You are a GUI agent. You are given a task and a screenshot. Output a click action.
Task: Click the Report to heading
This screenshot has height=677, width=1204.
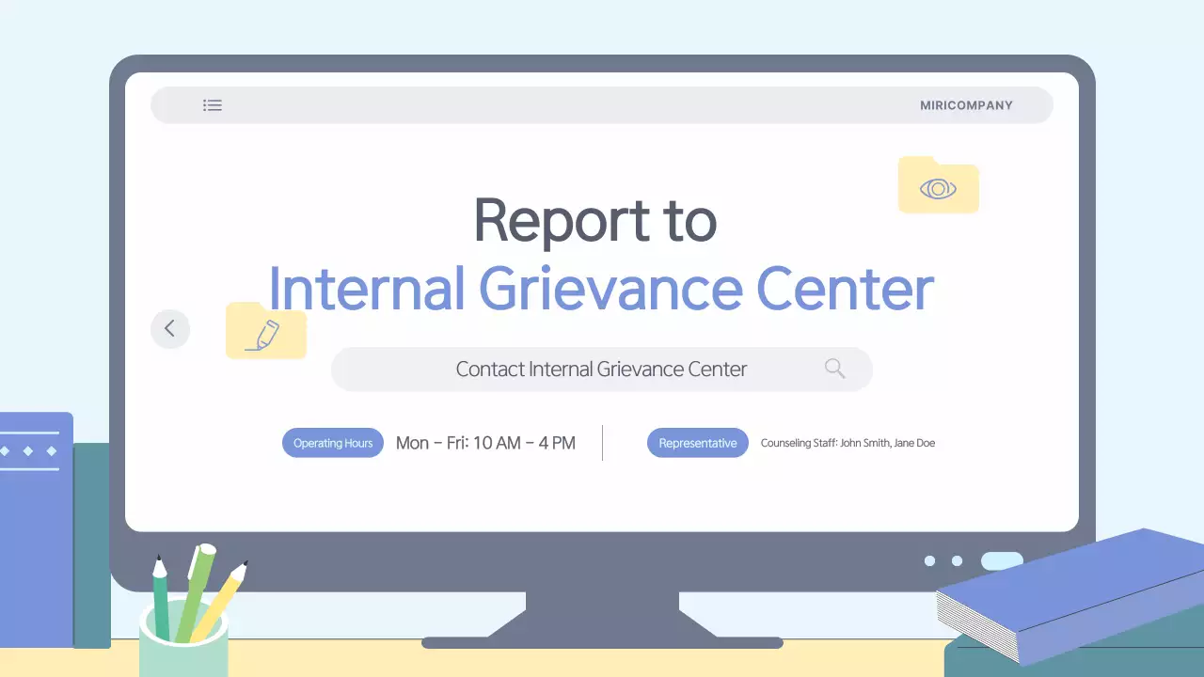(x=594, y=221)
